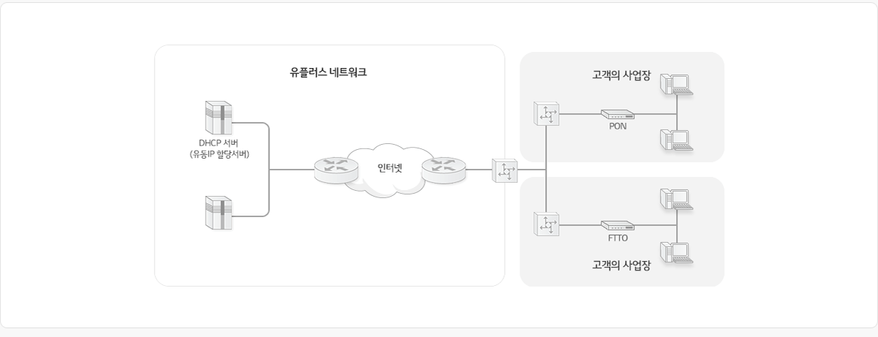Click the bottom computer in the upper customer site
The height and width of the screenshot is (337, 878).
[x=676, y=139]
